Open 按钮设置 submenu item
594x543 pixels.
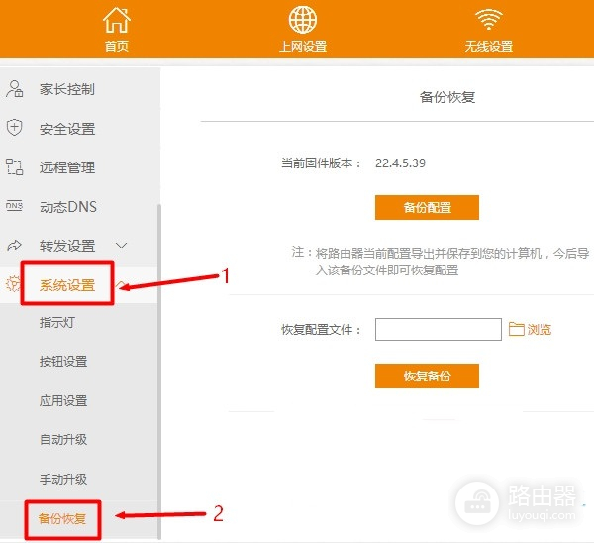coord(63,362)
